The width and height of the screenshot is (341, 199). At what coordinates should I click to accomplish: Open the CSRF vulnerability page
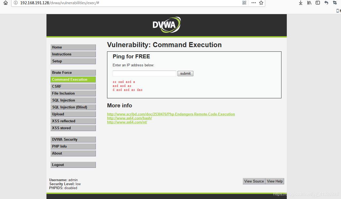[73, 86]
